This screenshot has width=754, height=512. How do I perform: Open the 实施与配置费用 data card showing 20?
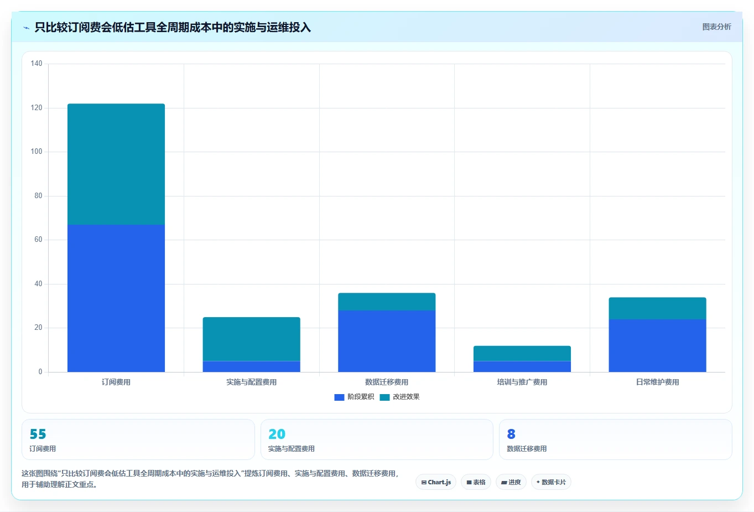377,439
